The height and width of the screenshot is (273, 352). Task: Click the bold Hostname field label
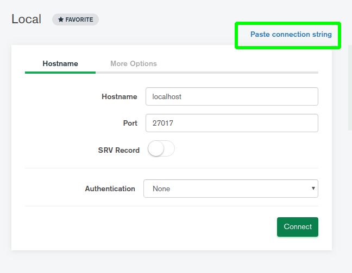pyautogui.click(x=119, y=96)
